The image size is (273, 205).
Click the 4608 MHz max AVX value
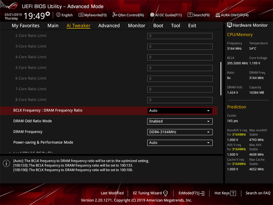[256, 155]
